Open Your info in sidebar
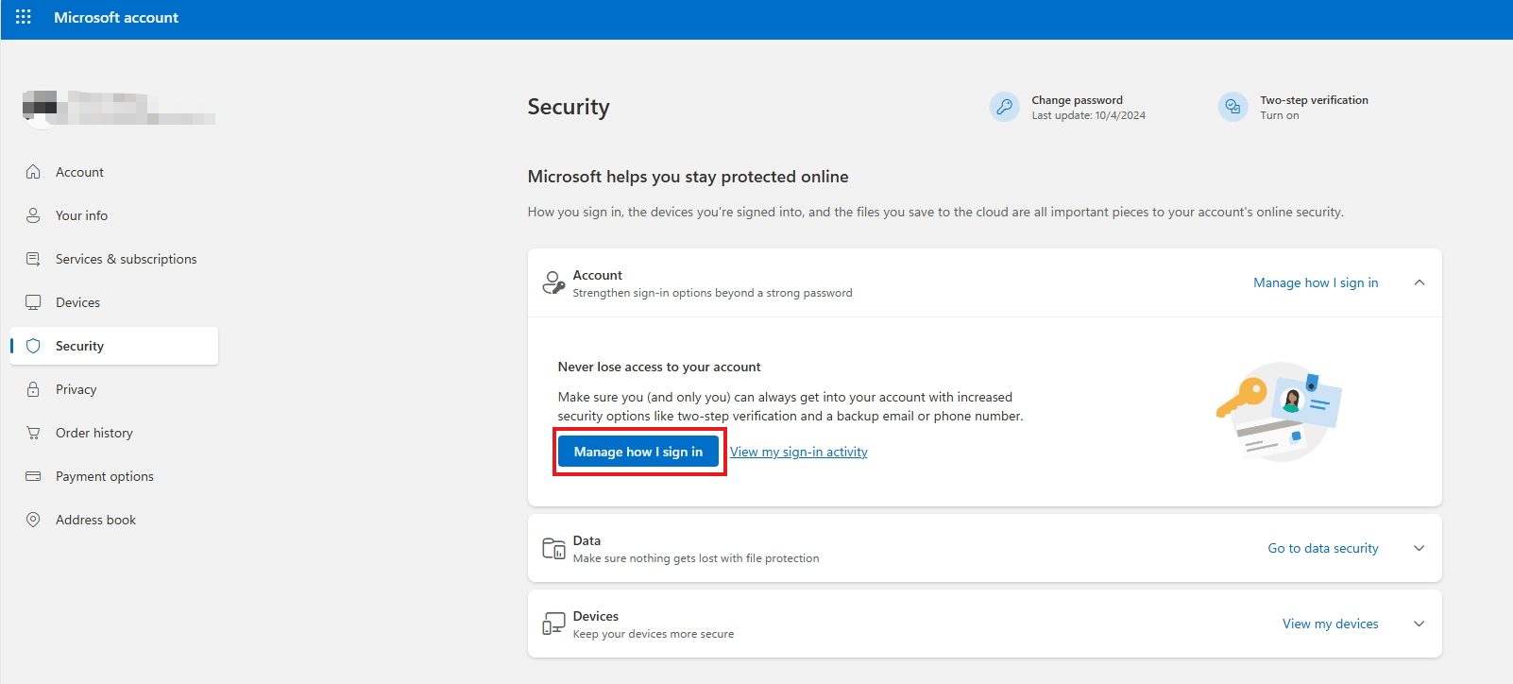Viewport: 1513px width, 684px height. click(x=114, y=215)
